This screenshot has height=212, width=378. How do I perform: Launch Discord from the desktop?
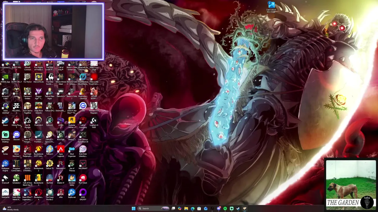(x=16, y=136)
